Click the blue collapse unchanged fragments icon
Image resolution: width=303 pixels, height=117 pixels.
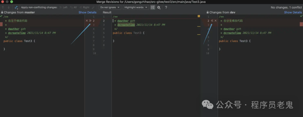[16, 8]
